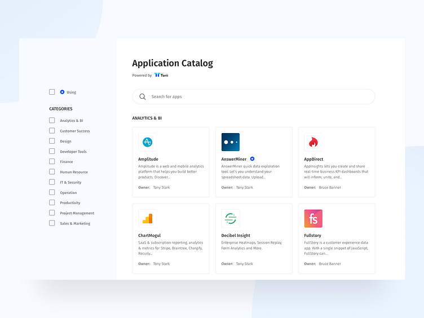Check the Customer Success category

[52, 131]
